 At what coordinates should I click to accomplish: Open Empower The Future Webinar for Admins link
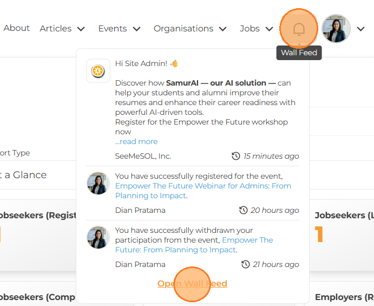[x=203, y=186]
